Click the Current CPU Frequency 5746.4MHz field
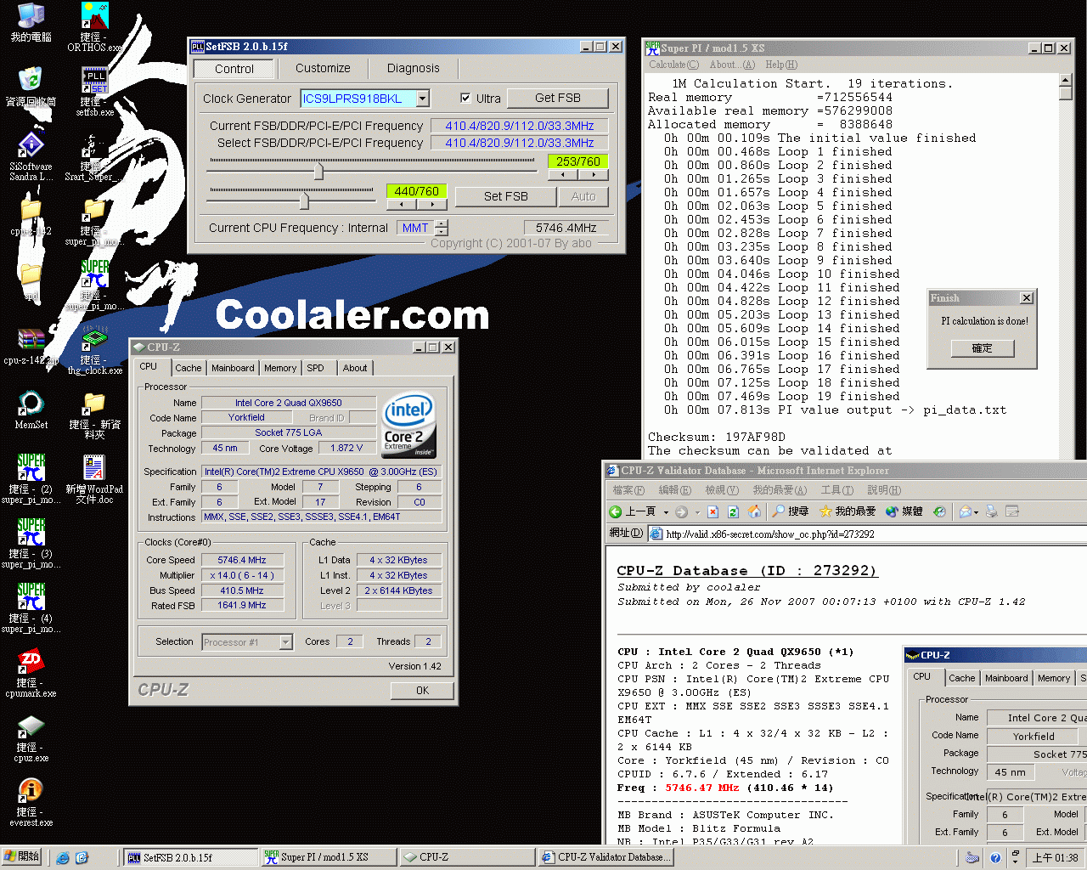 pos(566,228)
